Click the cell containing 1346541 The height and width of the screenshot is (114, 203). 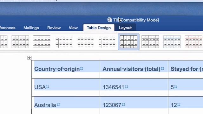coord(134,87)
